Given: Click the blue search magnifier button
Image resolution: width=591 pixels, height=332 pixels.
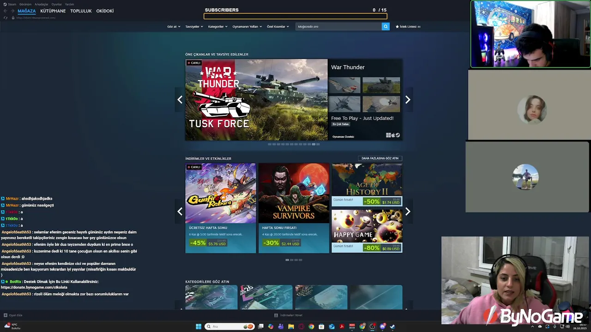Looking at the screenshot, I should [x=386, y=26].
